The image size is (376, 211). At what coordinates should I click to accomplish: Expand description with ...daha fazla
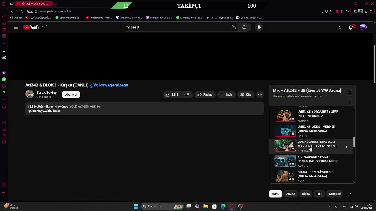click(52, 111)
